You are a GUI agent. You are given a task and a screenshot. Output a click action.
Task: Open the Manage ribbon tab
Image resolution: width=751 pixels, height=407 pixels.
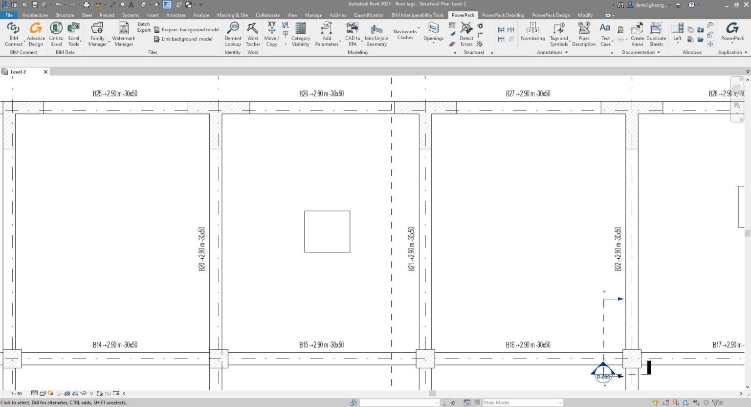click(313, 15)
